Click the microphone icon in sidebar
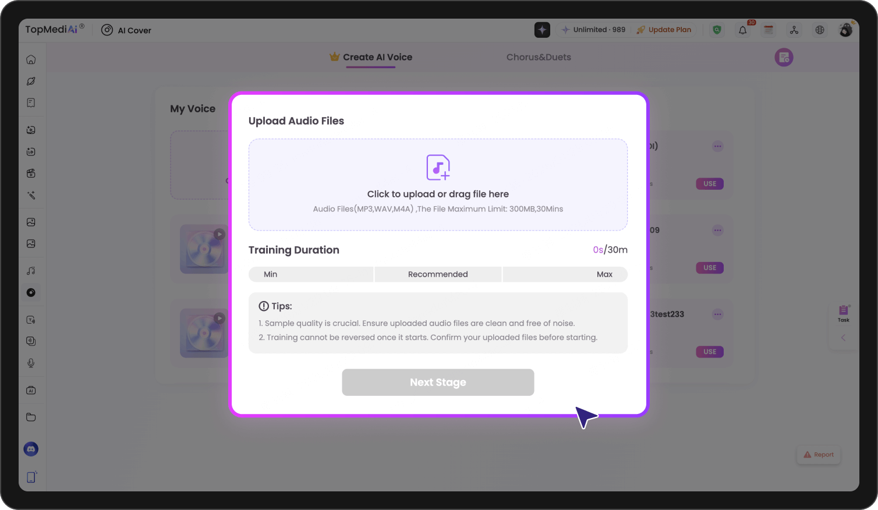The image size is (878, 510). (x=31, y=363)
